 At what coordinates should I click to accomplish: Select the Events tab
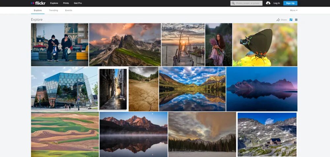(x=69, y=10)
